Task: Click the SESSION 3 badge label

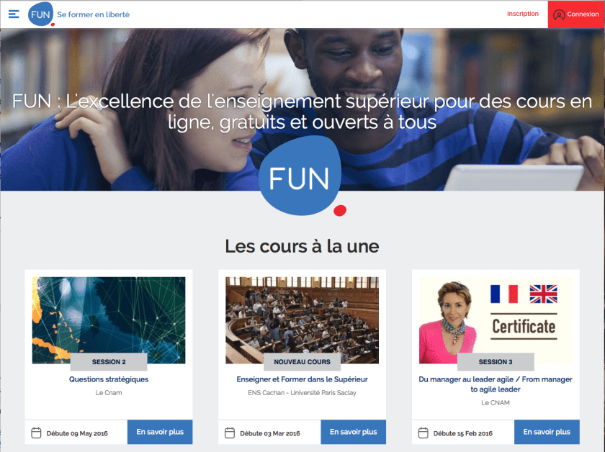Action: [496, 362]
